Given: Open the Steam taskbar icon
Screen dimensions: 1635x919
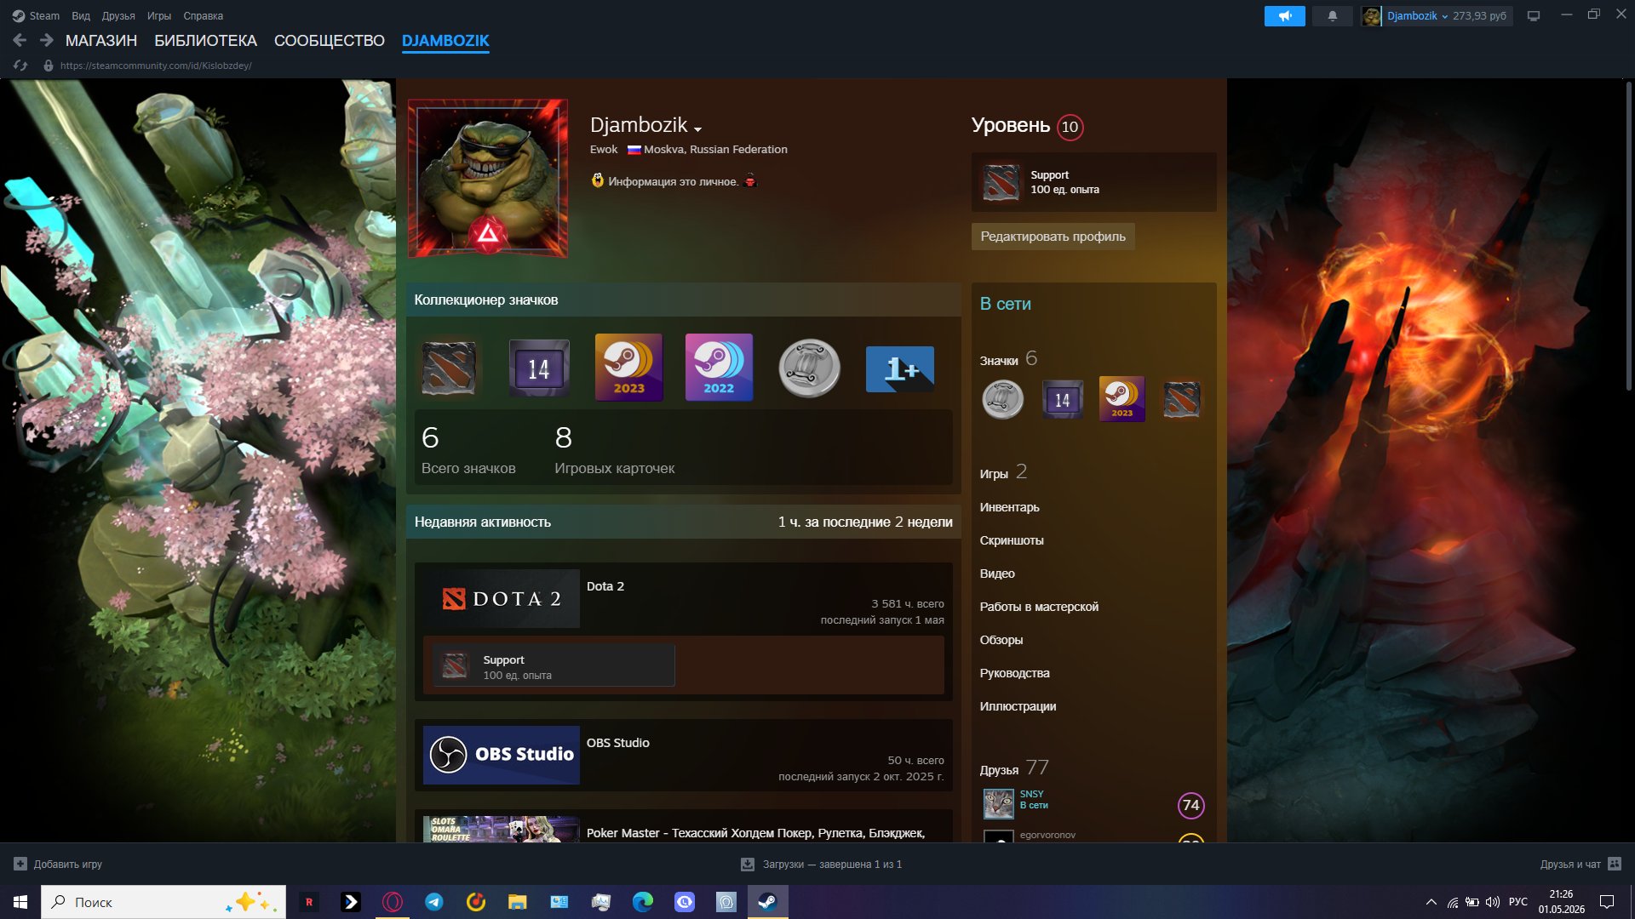Looking at the screenshot, I should pyautogui.click(x=767, y=902).
